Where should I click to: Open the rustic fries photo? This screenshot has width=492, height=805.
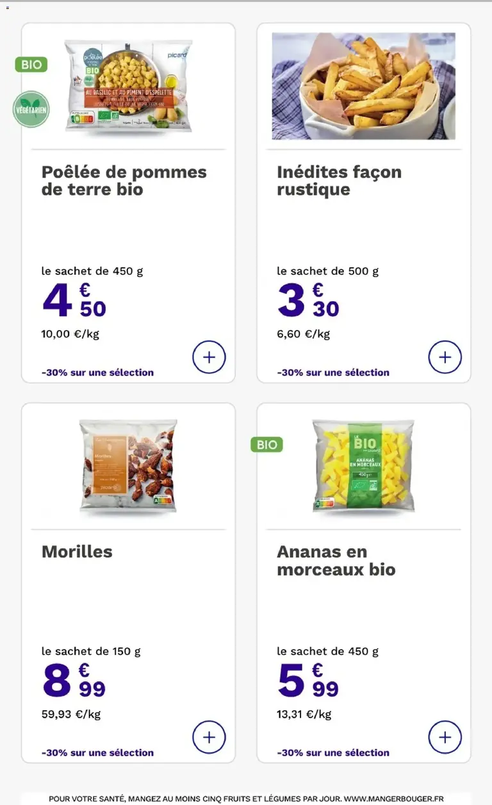(363, 86)
